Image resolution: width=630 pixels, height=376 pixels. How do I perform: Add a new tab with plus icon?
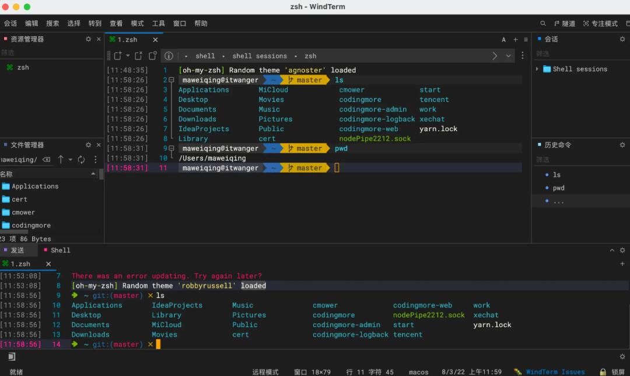click(515, 40)
